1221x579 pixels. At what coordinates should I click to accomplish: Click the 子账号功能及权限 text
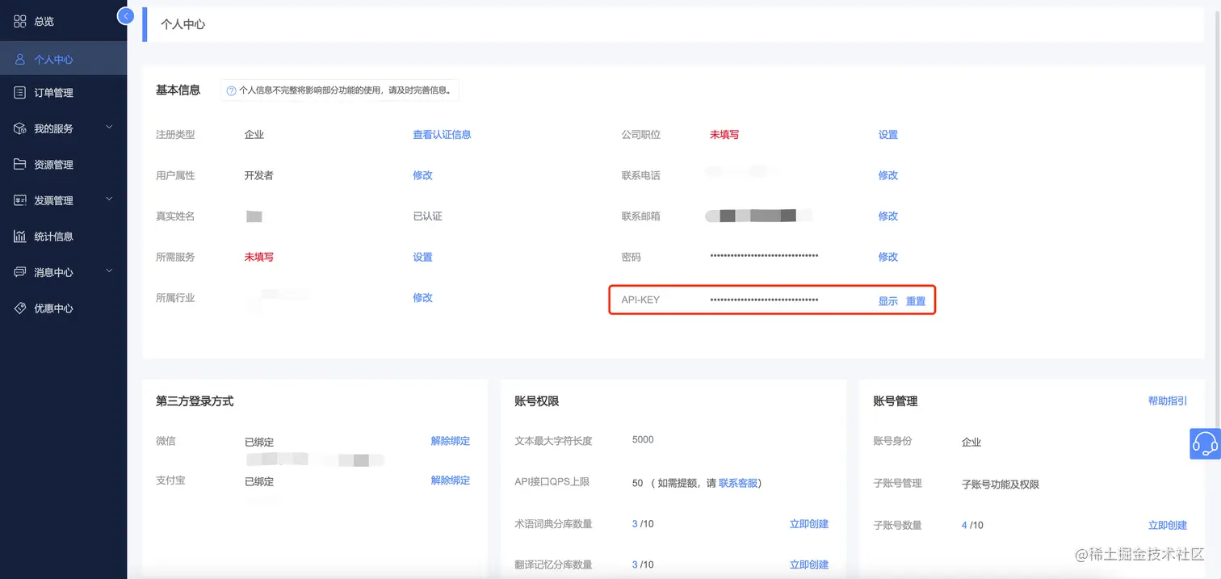tap(1001, 485)
